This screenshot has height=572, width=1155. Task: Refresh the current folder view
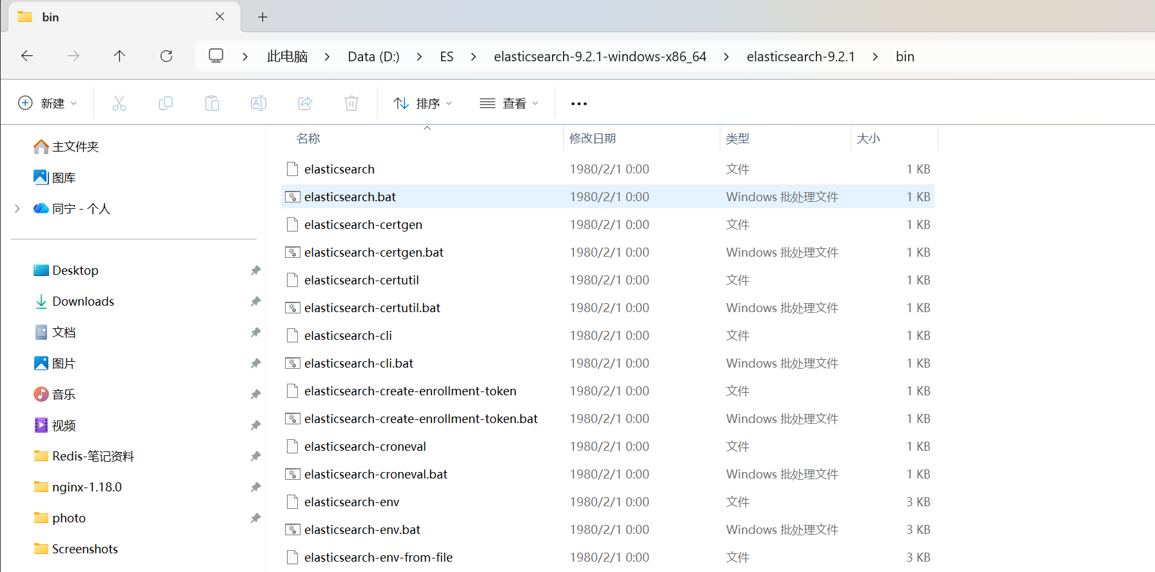[166, 56]
